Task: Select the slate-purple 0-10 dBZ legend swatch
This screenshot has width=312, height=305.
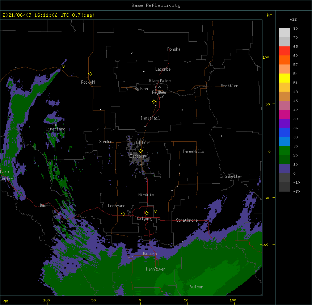Action: pos(284,169)
